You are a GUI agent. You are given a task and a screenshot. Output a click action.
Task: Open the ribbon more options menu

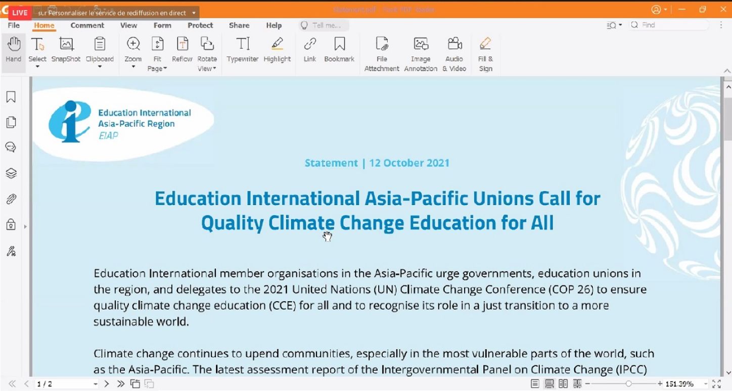[x=721, y=25]
